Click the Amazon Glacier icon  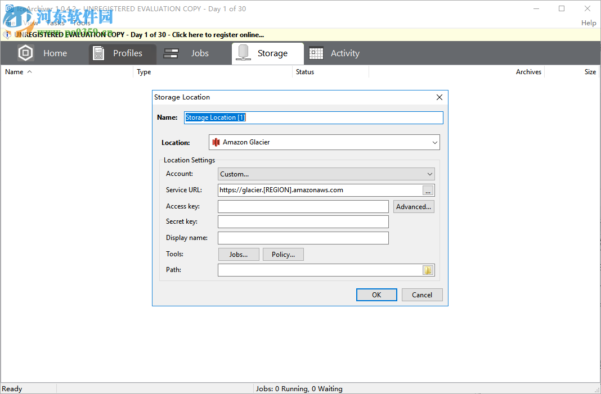[x=216, y=142]
